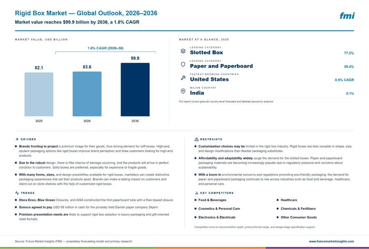Click the With a boom in bullet
Screen dimensions: 369x249
point(273,179)
